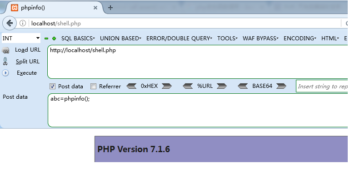The image size is (350, 178).
Task: Uncheck the Post data checkbox
Action: 52,87
